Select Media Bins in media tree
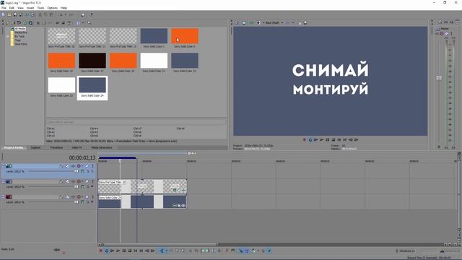This screenshot has width=462, height=260. coord(21,32)
